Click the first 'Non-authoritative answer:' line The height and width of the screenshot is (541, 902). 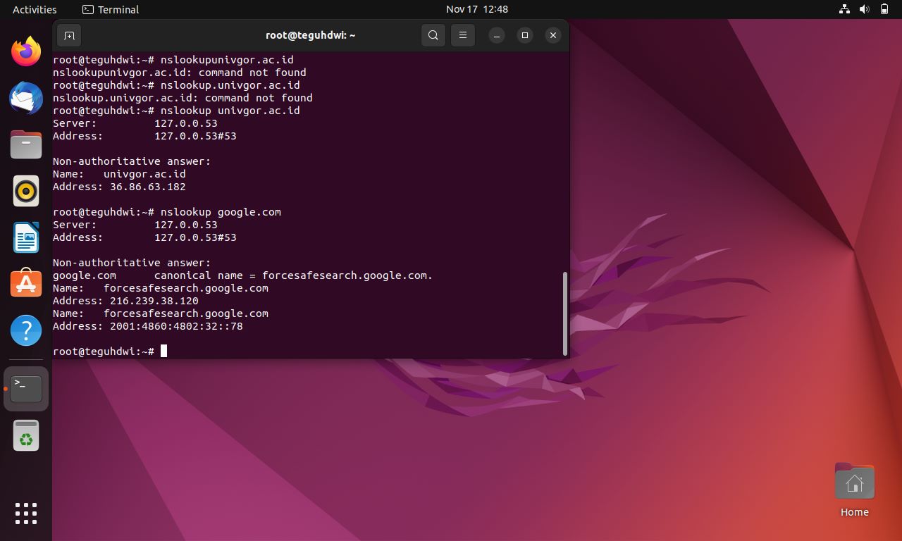point(132,161)
